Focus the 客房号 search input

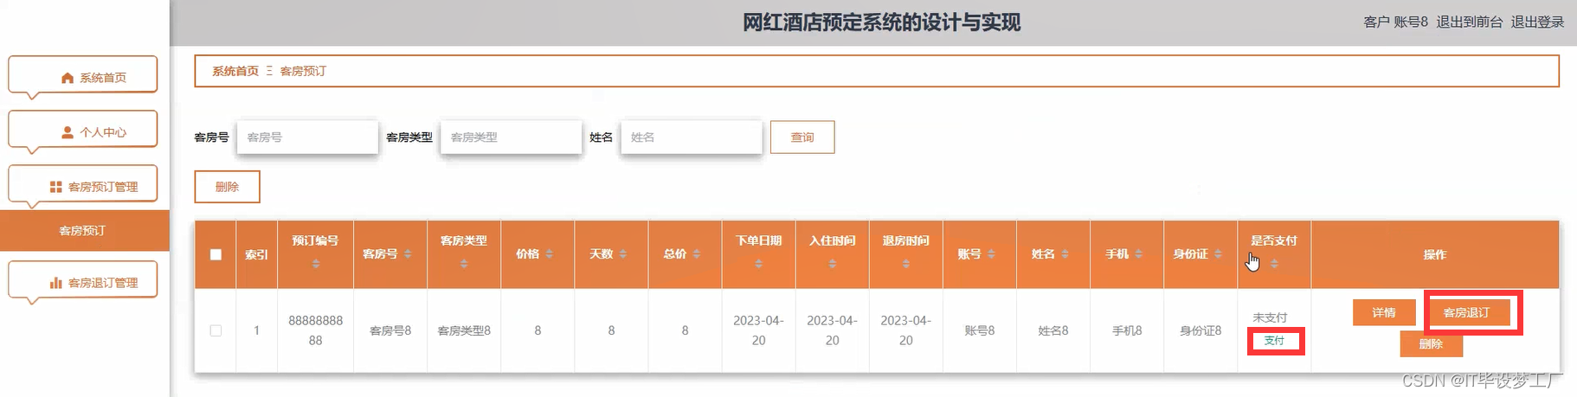[x=307, y=137]
